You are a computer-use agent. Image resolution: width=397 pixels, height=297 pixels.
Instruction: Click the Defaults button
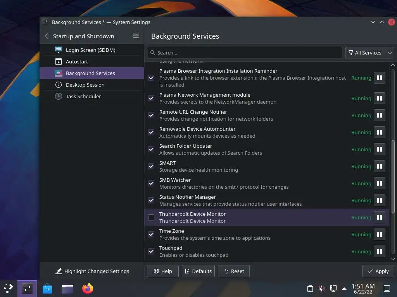point(198,271)
